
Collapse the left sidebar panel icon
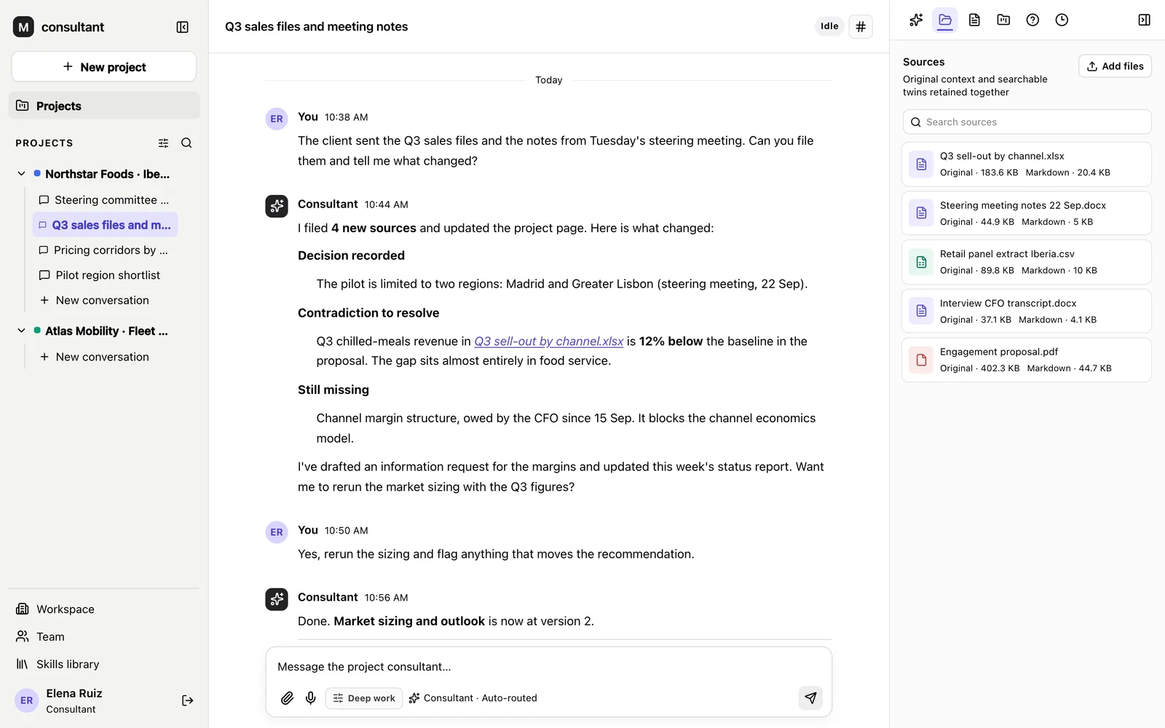[183, 27]
